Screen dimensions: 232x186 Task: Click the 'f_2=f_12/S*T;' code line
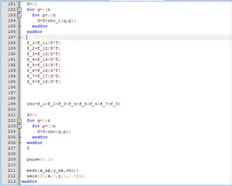point(44,48)
